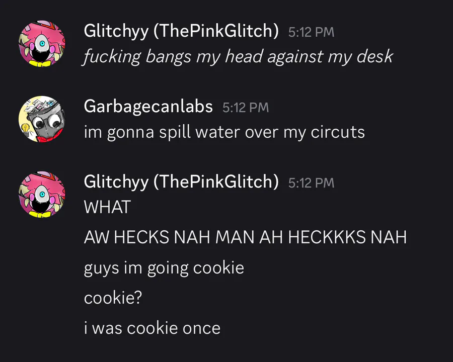
Task: Open Glitchyy's avatar on the first message
Action: click(x=42, y=44)
